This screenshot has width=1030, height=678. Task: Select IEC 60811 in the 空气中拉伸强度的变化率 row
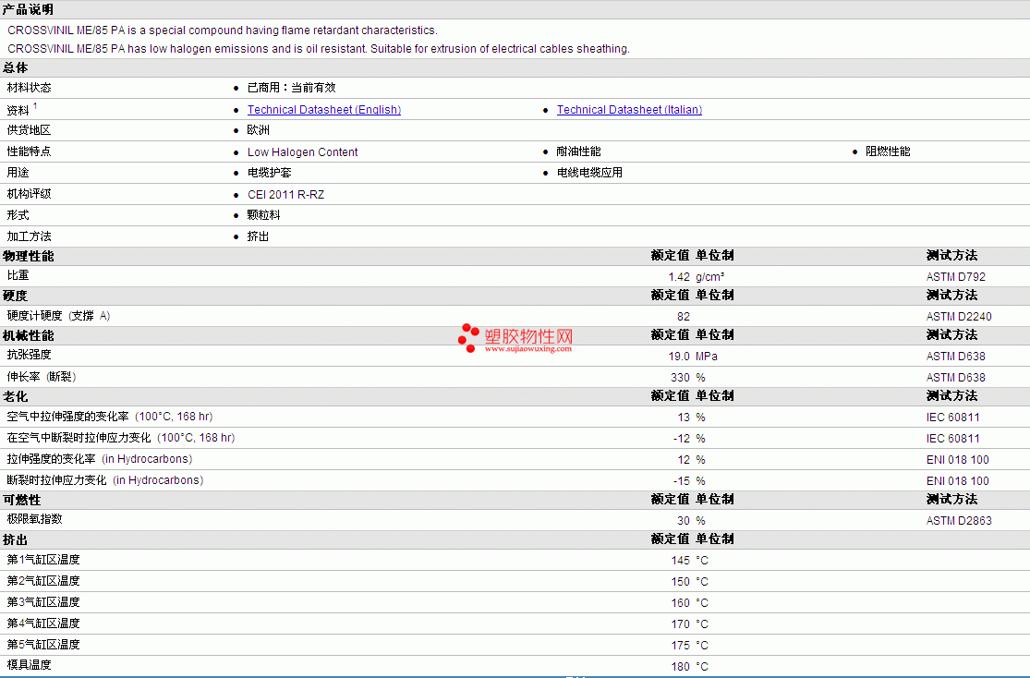(x=952, y=418)
